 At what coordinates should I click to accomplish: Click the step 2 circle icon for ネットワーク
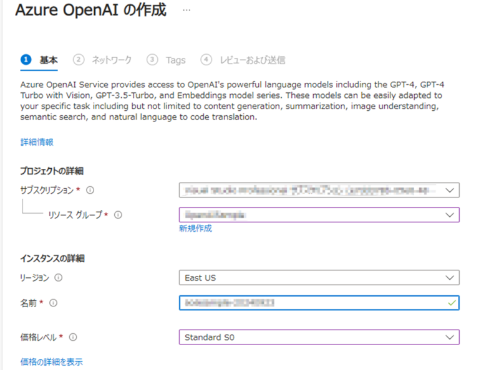coord(78,60)
